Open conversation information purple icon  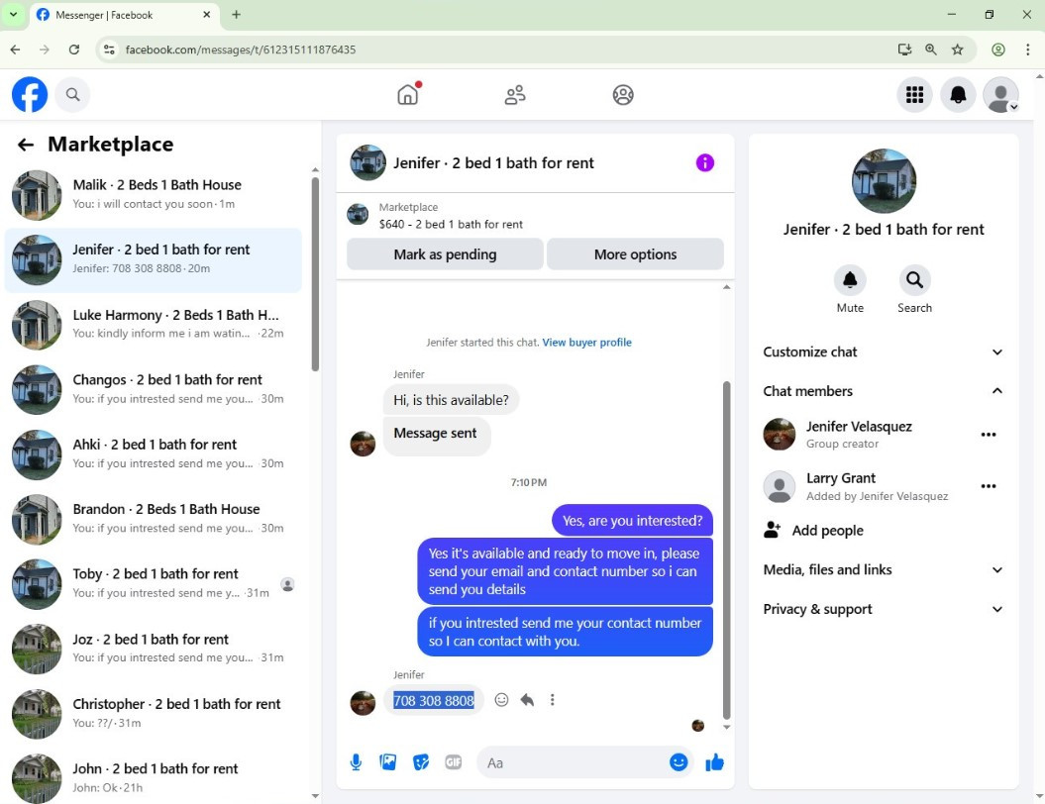click(704, 162)
